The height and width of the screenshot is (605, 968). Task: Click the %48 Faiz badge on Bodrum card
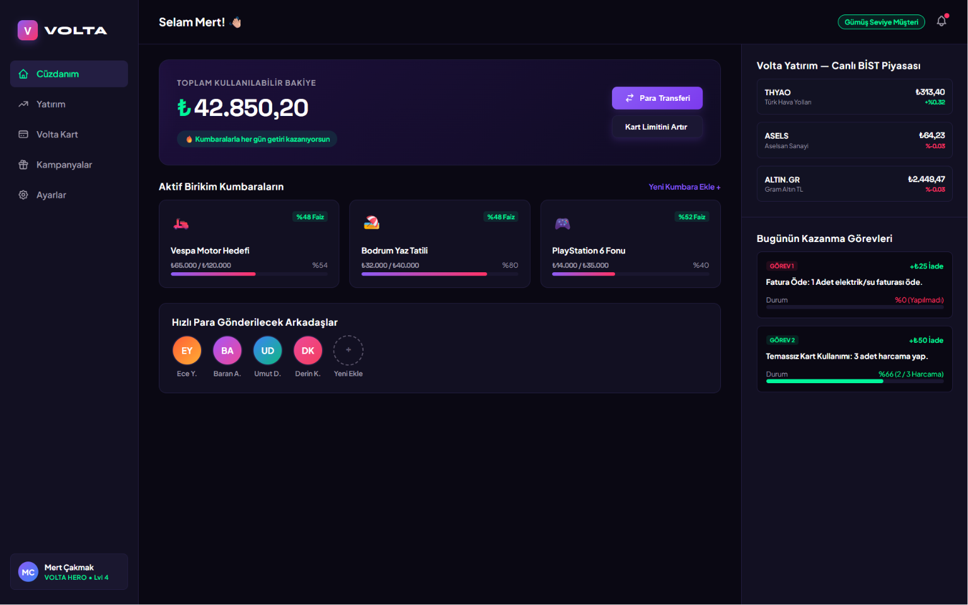click(x=501, y=217)
